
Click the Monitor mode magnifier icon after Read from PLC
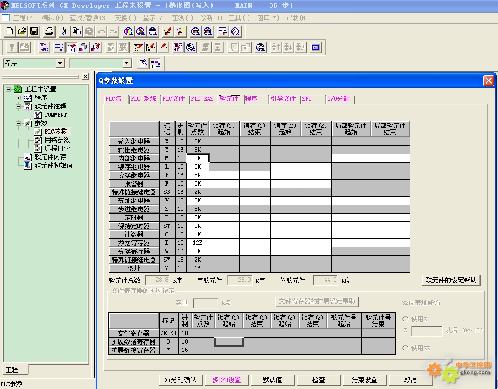[x=196, y=31]
